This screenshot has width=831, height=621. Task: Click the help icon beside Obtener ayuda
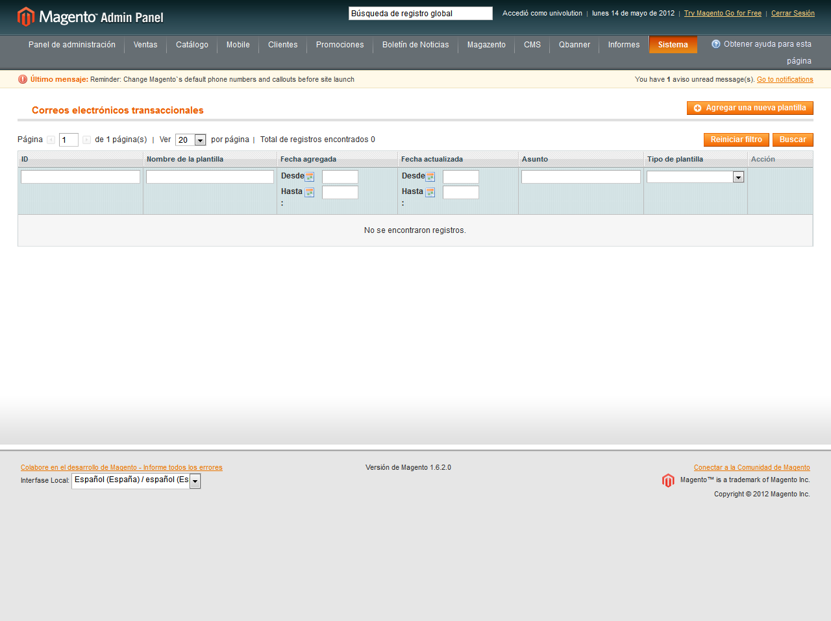point(715,44)
